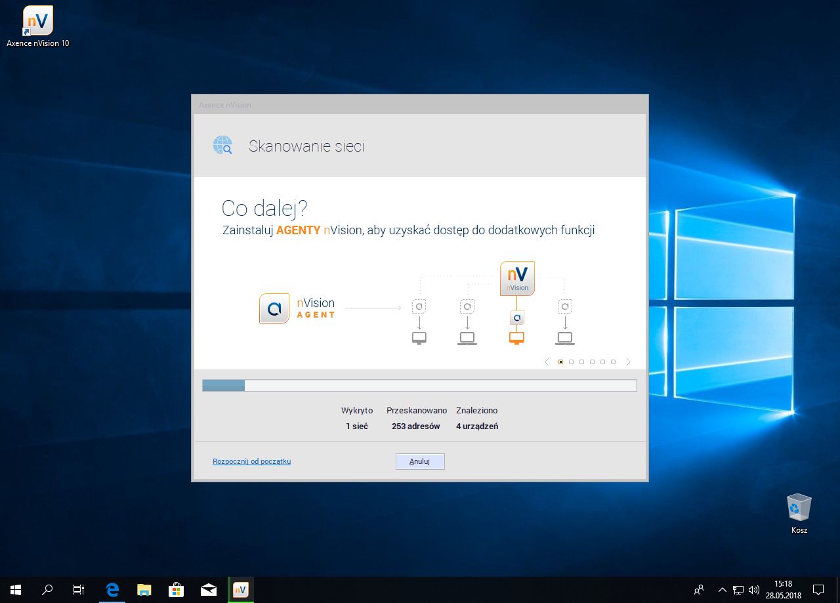Click the network scan progress bar
Image resolution: width=840 pixels, height=603 pixels.
pos(419,386)
